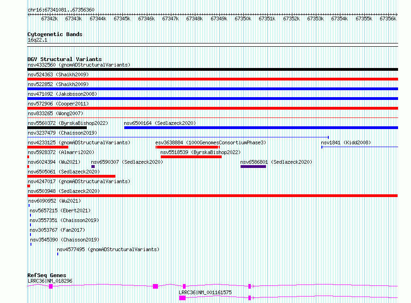Open nsv6505061 (Sedlazeck2020) label
411x303 pixels.
[64, 172]
